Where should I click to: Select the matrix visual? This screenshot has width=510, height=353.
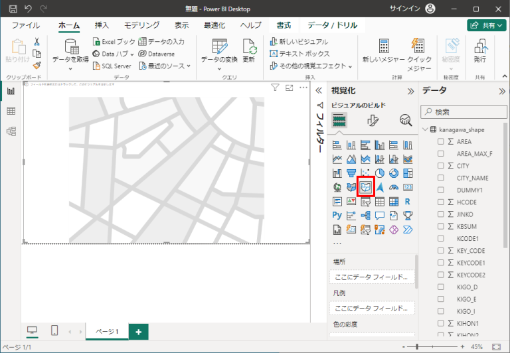394,202
